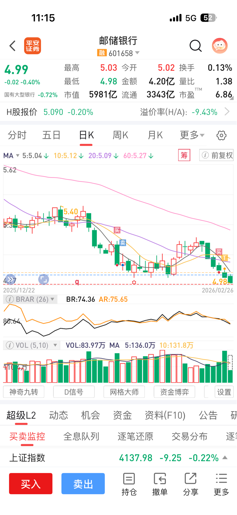Screen dimensions: 237x515
Task: Switch to 五日 chart tab
Action: point(51,135)
